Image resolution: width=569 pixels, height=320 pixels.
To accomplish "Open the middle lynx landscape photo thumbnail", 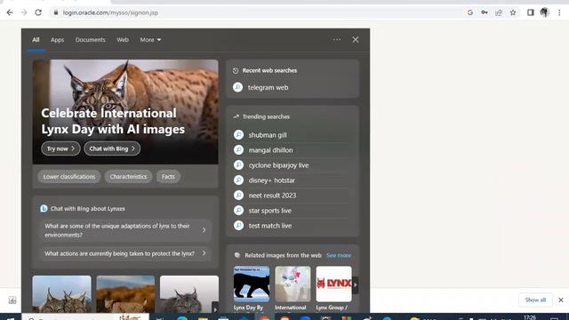I will point(125,294).
